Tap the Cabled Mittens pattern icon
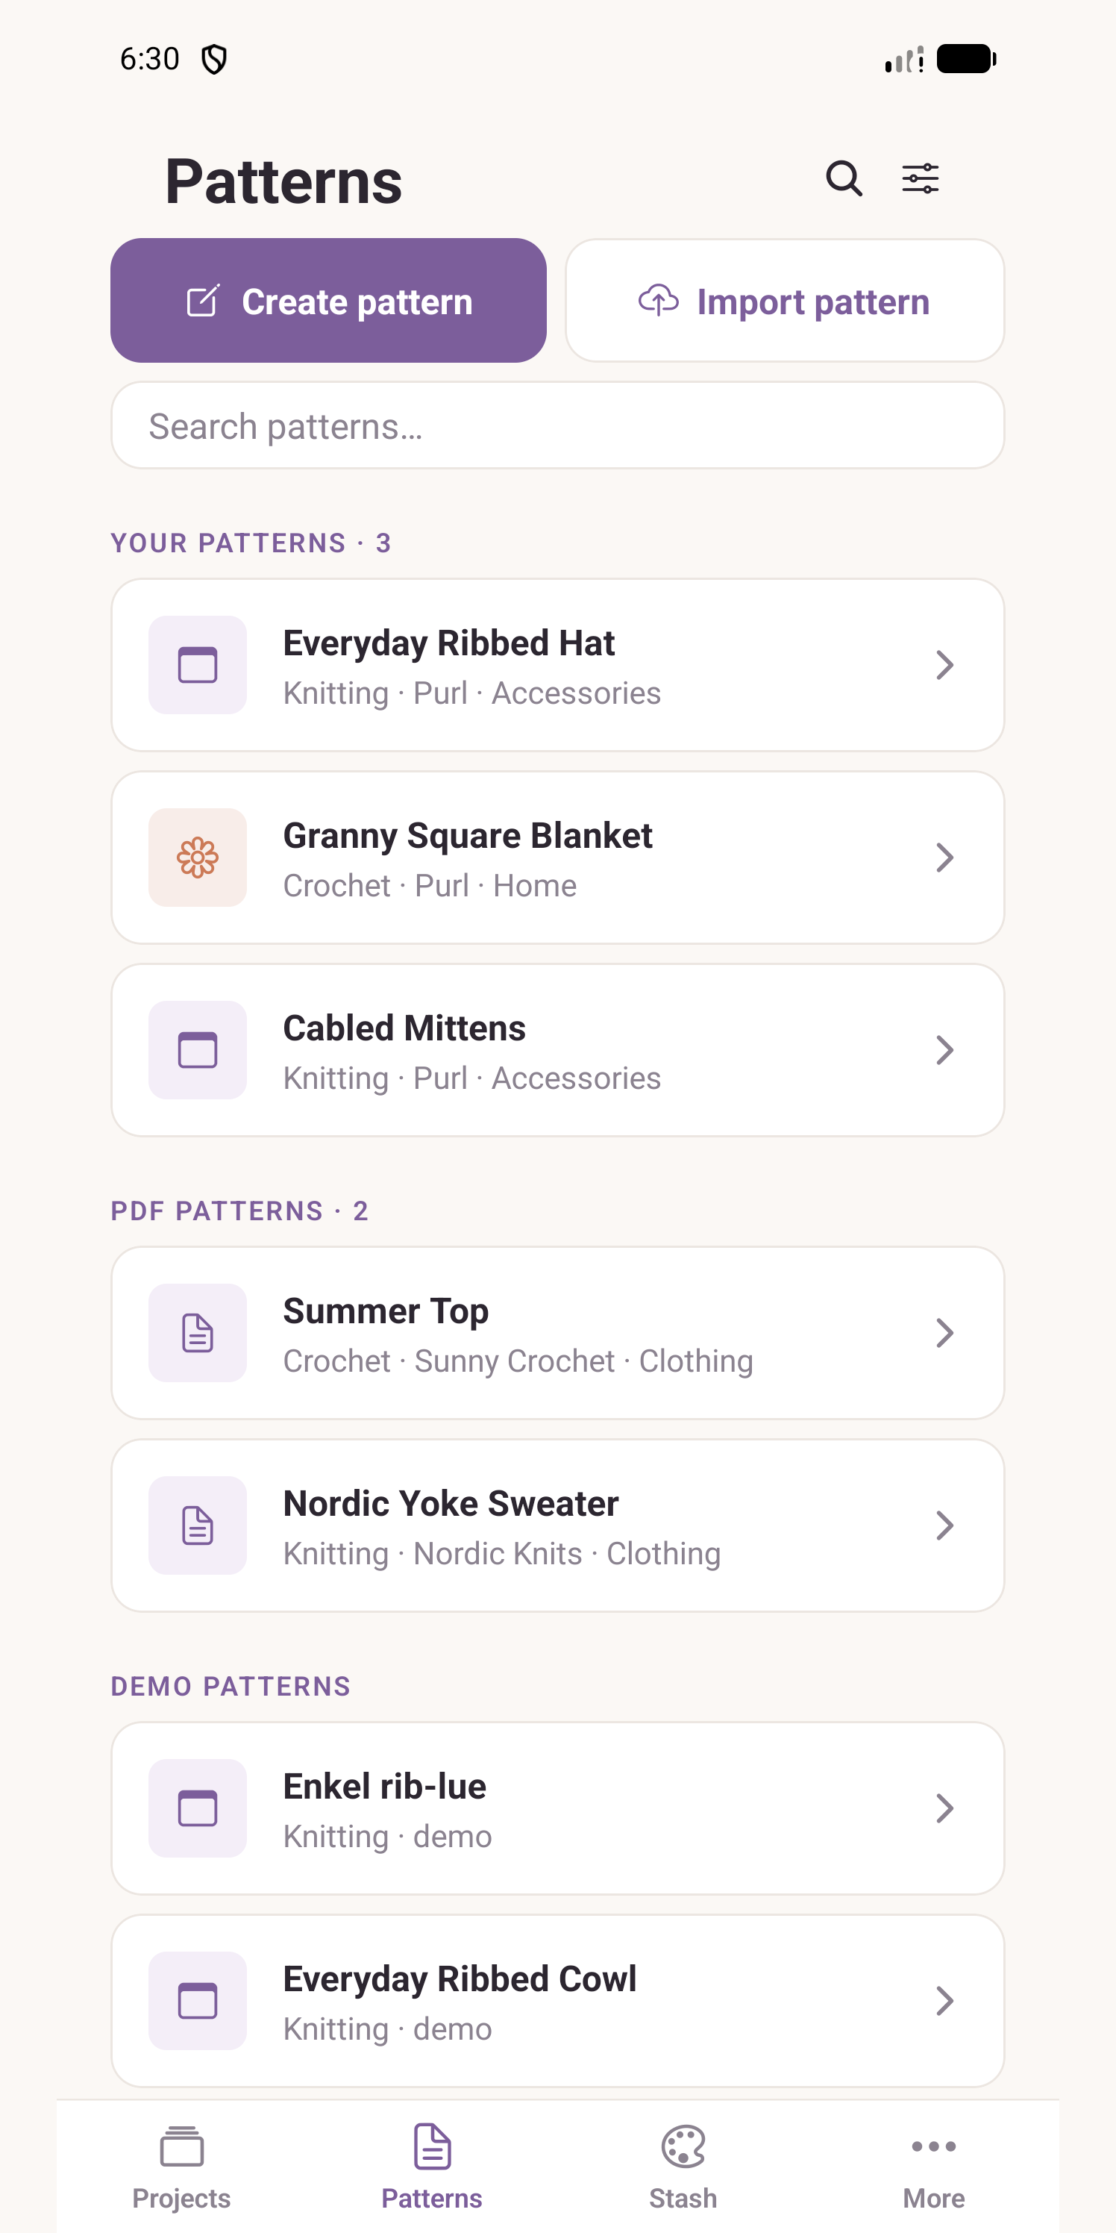This screenshot has width=1116, height=2233. (x=198, y=1050)
